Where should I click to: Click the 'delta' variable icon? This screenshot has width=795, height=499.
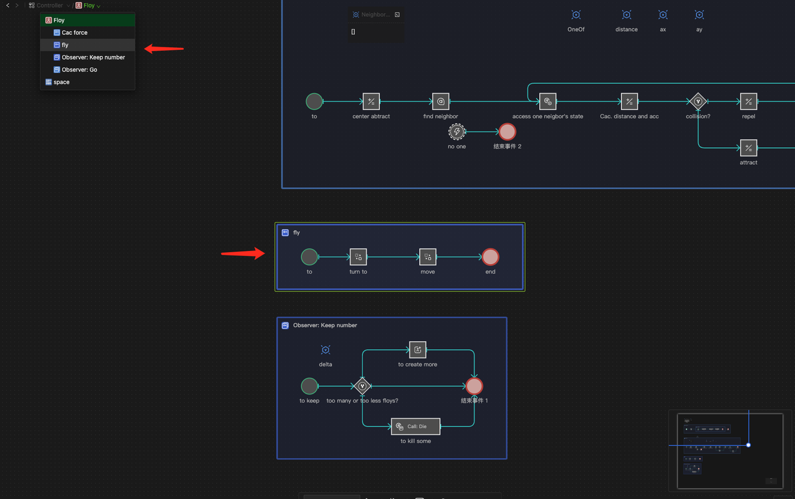[325, 350]
